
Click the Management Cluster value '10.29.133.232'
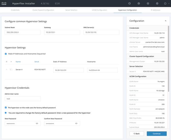(159, 62)
